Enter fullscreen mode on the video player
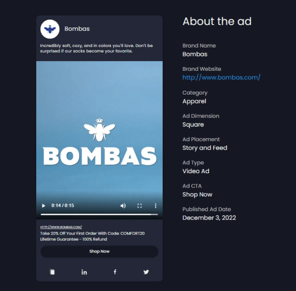296x291 pixels. coord(139,205)
